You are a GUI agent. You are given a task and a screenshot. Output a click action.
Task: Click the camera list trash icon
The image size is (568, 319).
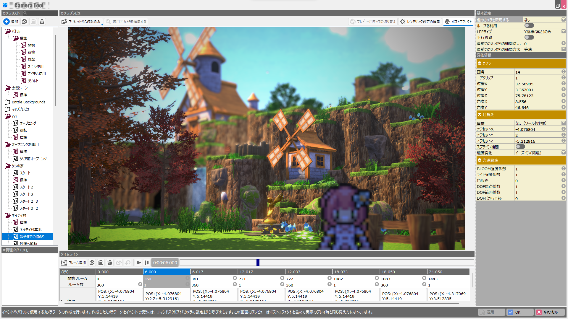tap(42, 22)
